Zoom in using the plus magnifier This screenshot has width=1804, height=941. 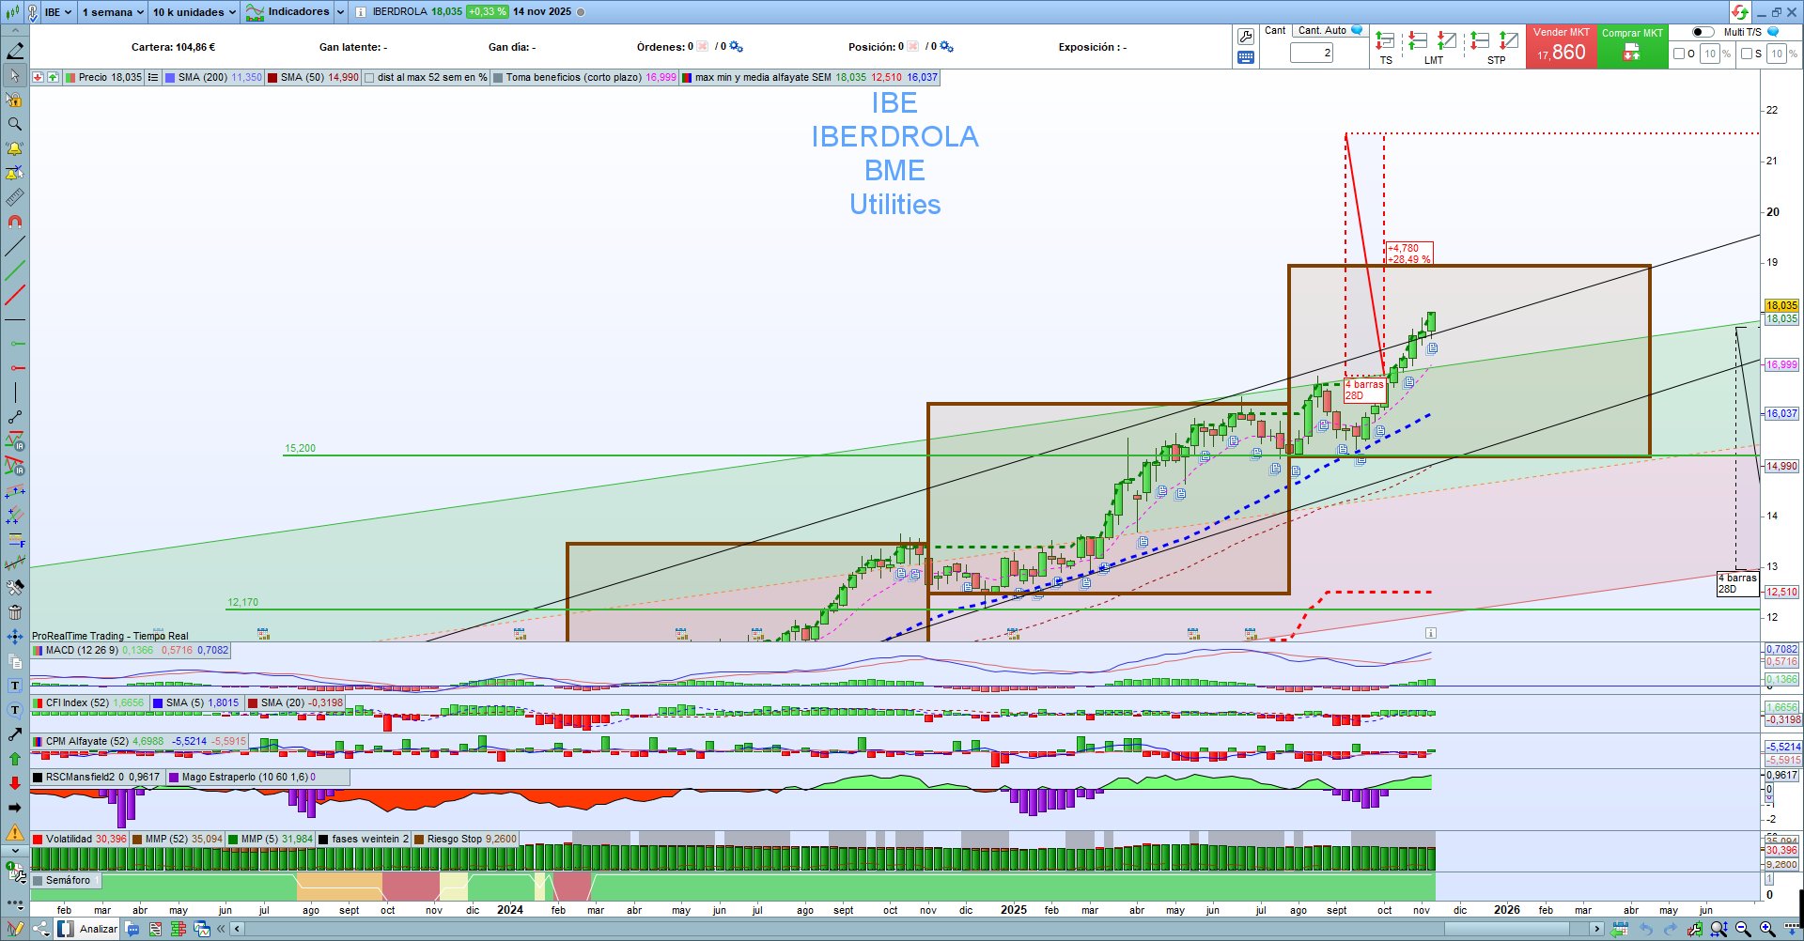click(1767, 929)
